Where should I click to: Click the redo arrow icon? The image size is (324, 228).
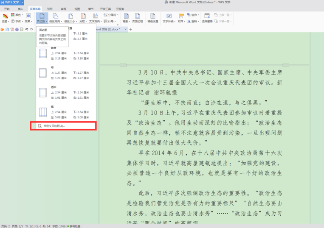tap(31, 30)
